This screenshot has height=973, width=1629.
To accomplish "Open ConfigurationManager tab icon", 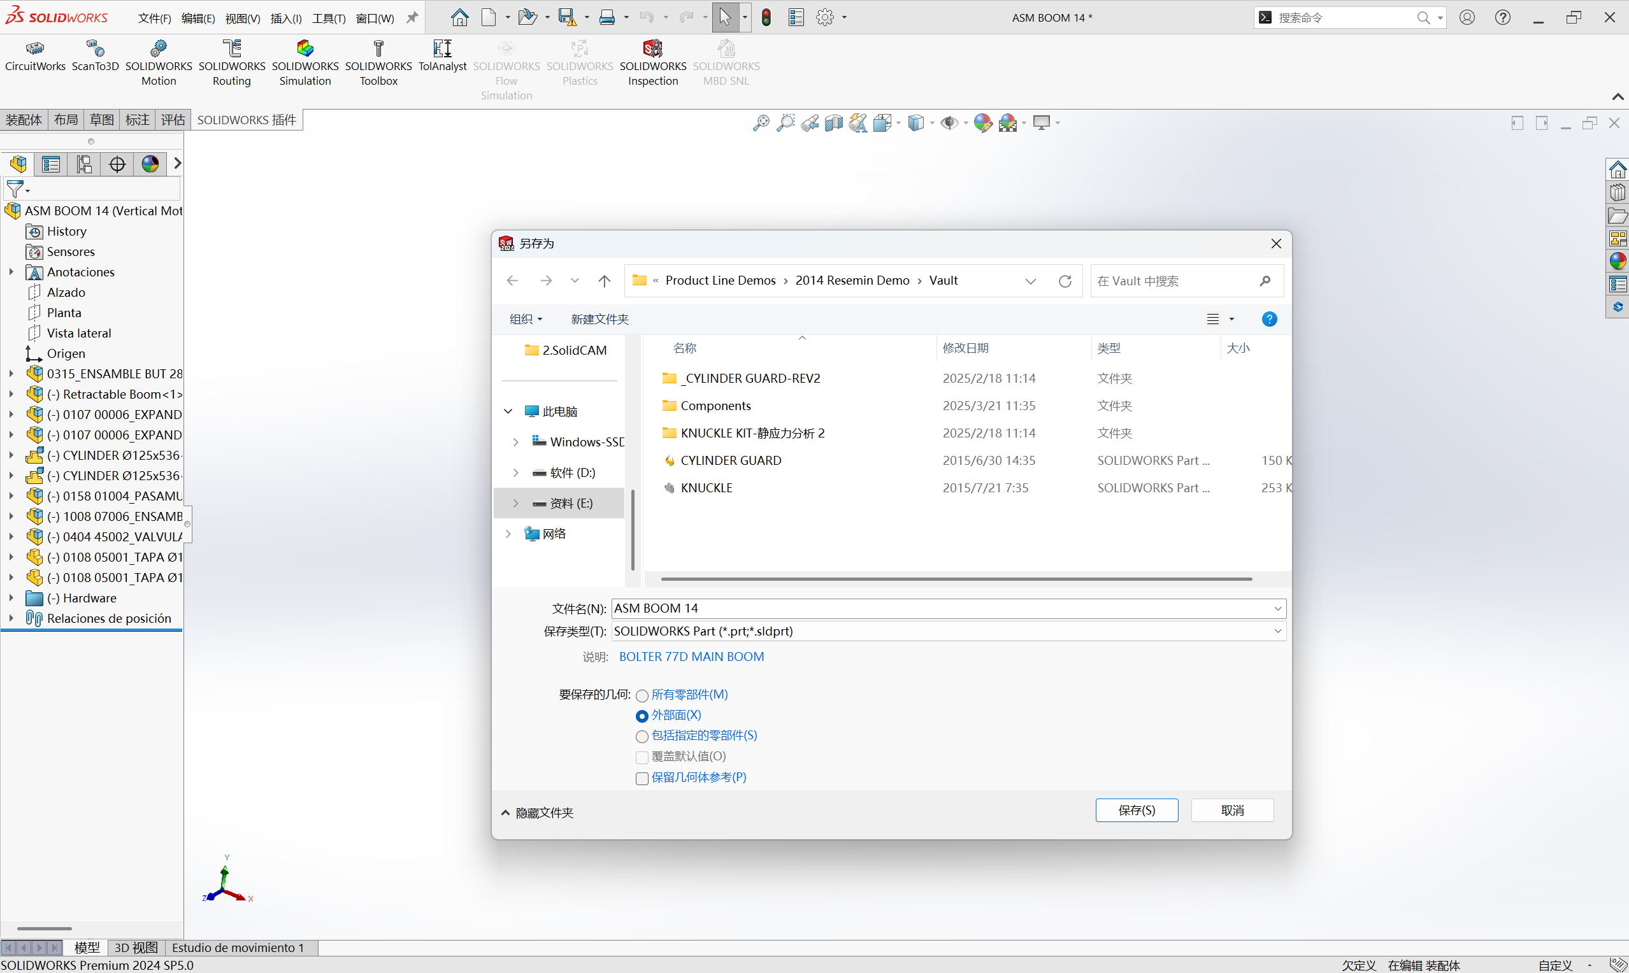I will (84, 163).
